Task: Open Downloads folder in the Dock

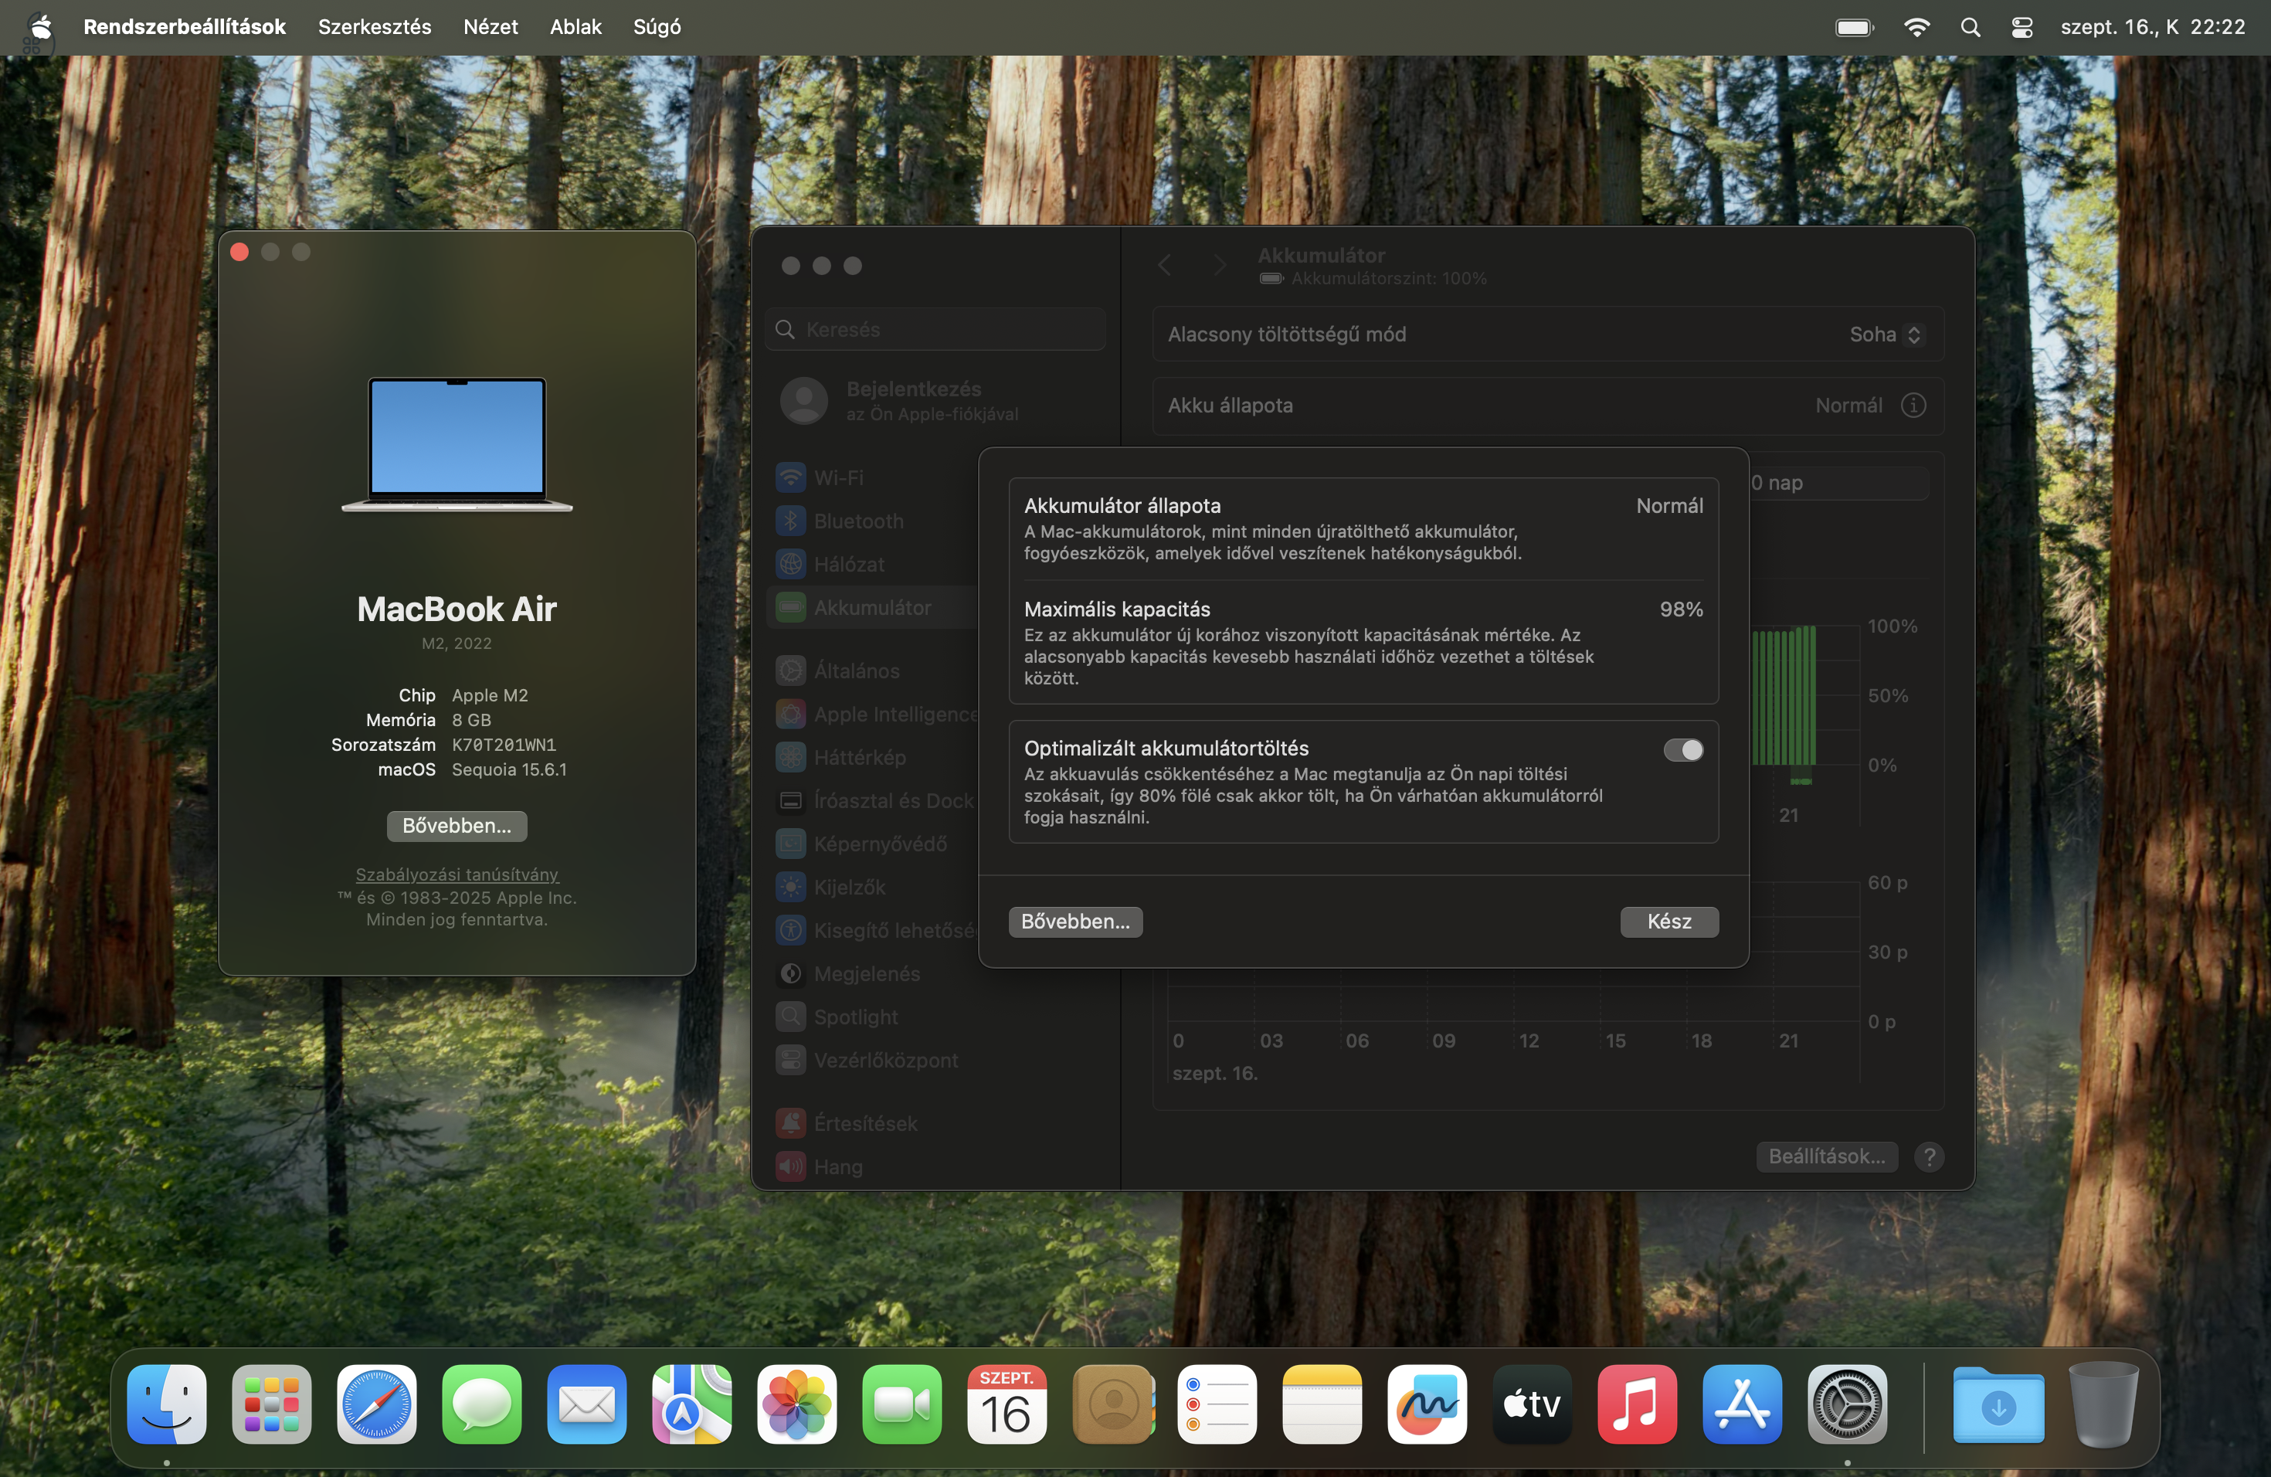Action: (x=1999, y=1404)
